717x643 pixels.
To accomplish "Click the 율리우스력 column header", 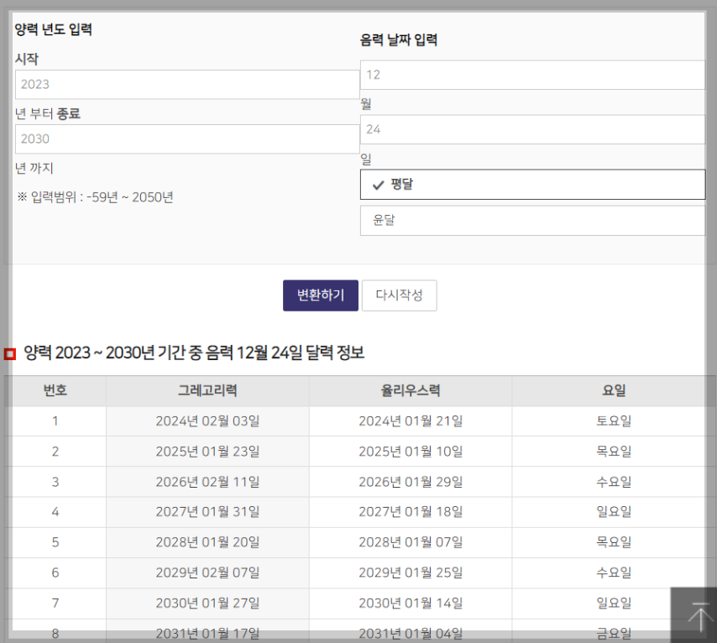I will pyautogui.click(x=411, y=390).
